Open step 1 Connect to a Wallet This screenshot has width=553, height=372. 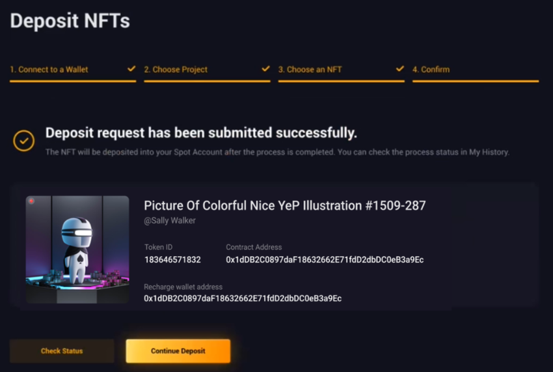[49, 70]
